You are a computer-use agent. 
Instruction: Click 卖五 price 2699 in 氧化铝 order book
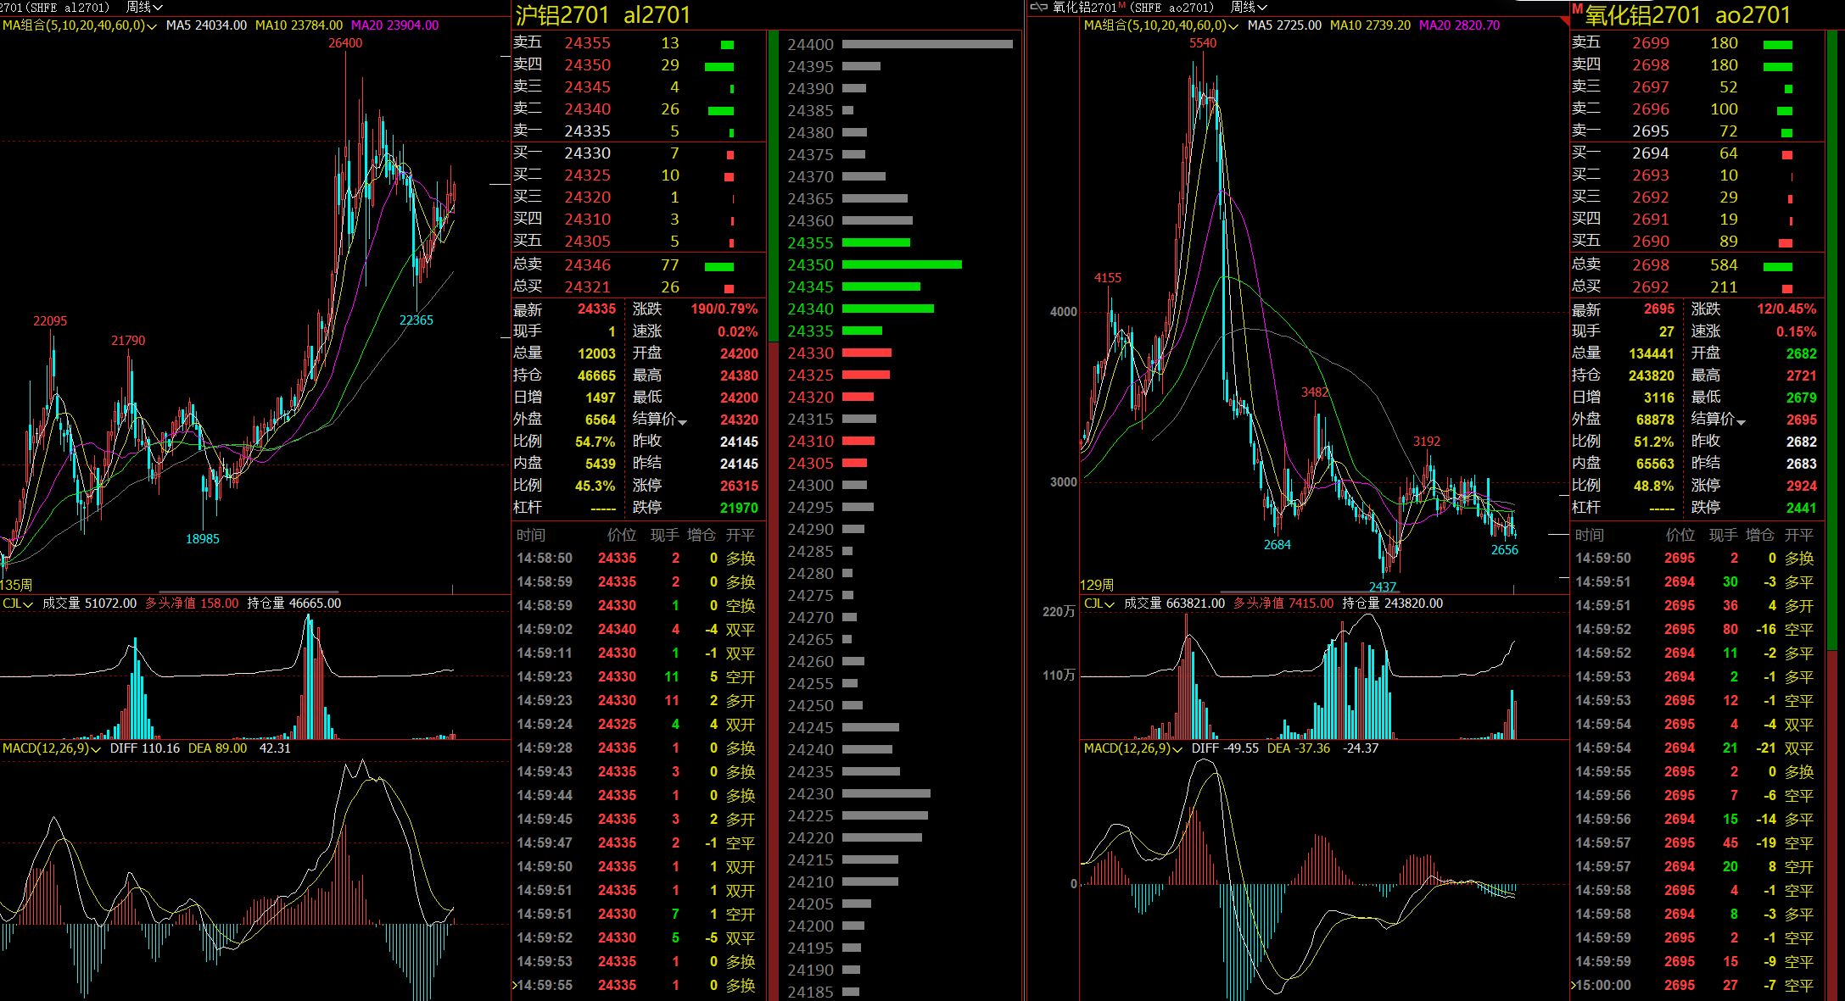[x=1651, y=43]
